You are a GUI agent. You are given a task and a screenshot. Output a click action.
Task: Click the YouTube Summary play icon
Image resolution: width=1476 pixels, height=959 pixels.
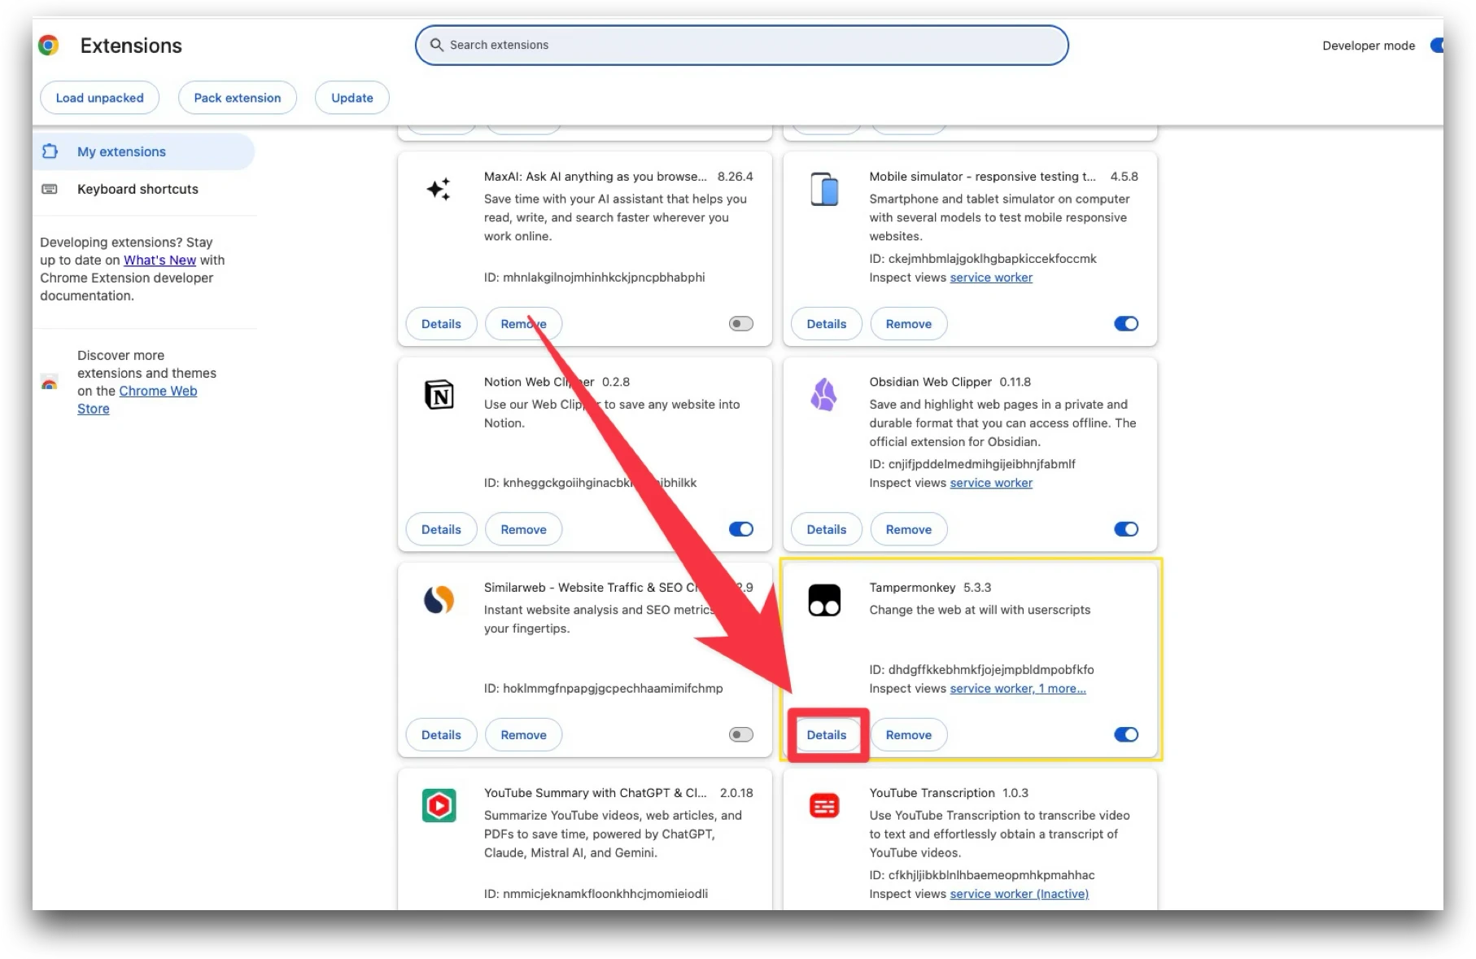[x=439, y=806]
